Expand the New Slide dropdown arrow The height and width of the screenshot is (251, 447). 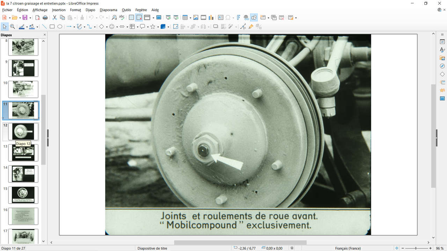click(x=268, y=18)
